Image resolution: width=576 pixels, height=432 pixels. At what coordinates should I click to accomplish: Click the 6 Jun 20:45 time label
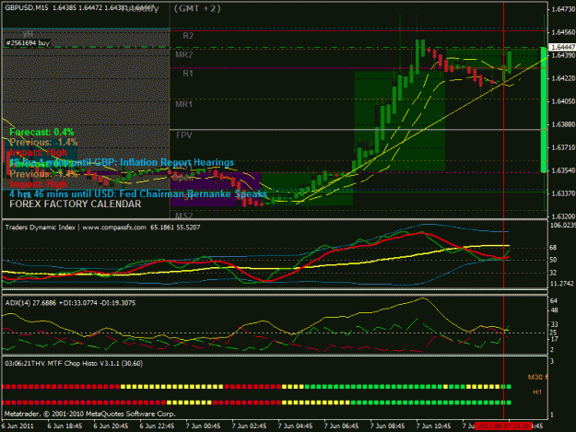[x=111, y=426]
